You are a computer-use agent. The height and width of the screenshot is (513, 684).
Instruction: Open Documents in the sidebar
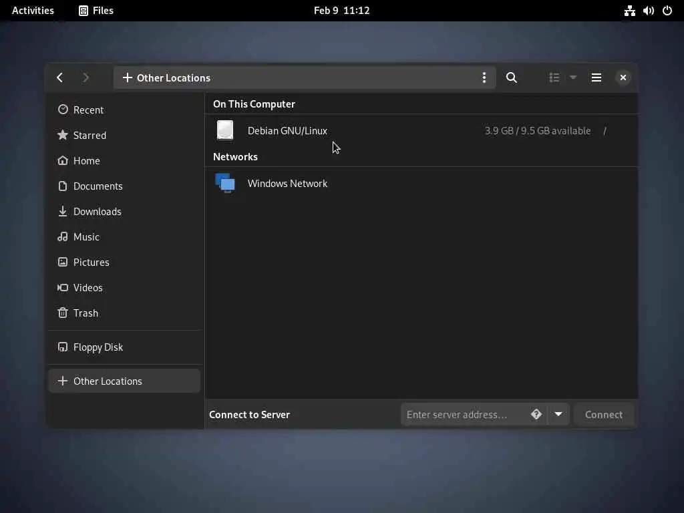(124, 186)
